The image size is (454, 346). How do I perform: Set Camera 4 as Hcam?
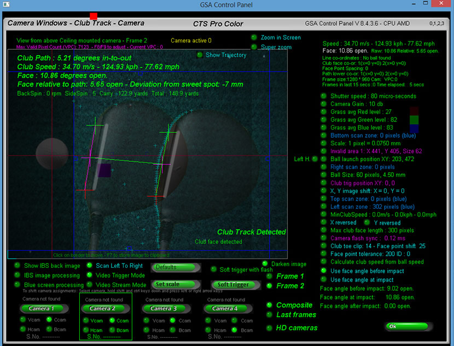click(x=208, y=330)
